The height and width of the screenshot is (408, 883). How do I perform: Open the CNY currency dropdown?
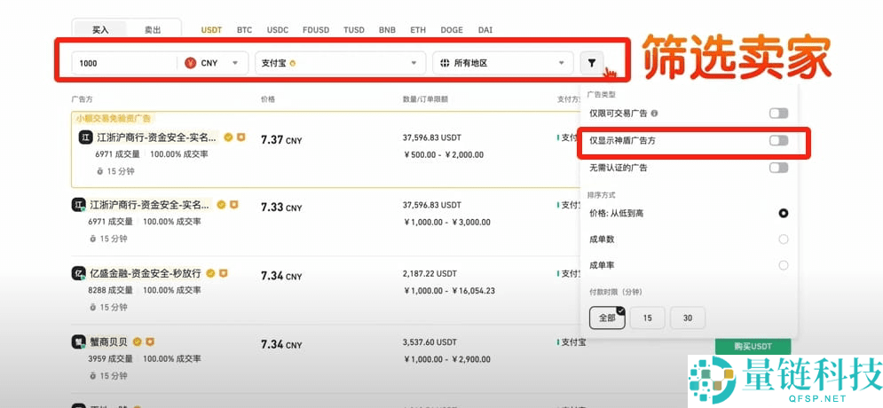[214, 63]
